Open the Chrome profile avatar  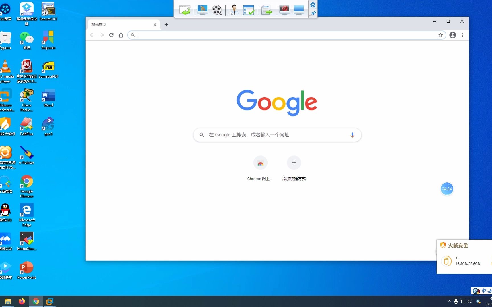(x=453, y=35)
